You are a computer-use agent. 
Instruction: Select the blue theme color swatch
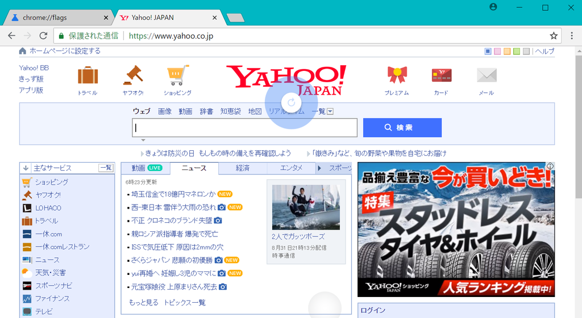tap(488, 52)
